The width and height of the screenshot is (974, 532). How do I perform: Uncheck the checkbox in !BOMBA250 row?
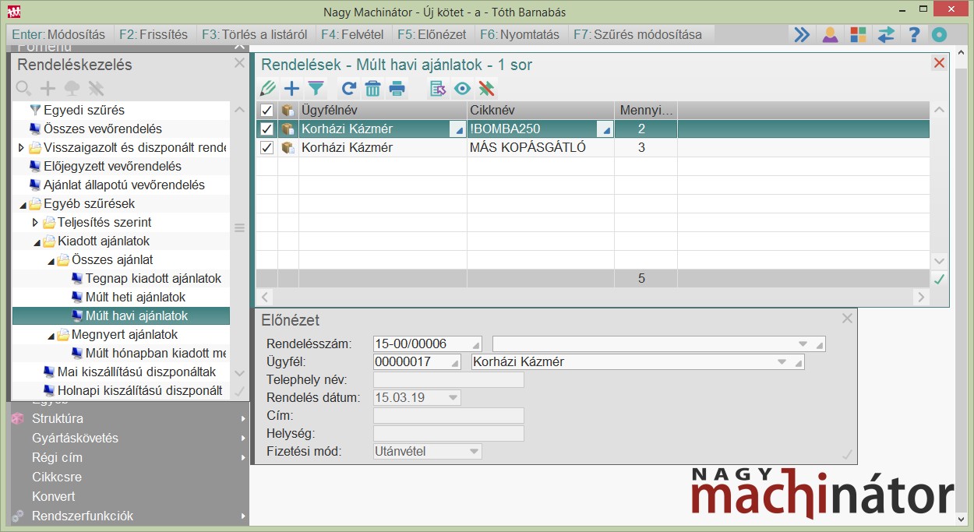point(267,129)
